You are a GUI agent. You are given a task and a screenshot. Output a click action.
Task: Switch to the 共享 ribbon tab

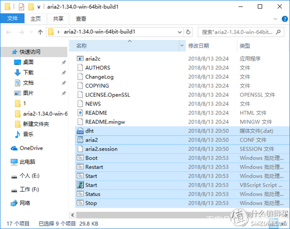(58, 19)
